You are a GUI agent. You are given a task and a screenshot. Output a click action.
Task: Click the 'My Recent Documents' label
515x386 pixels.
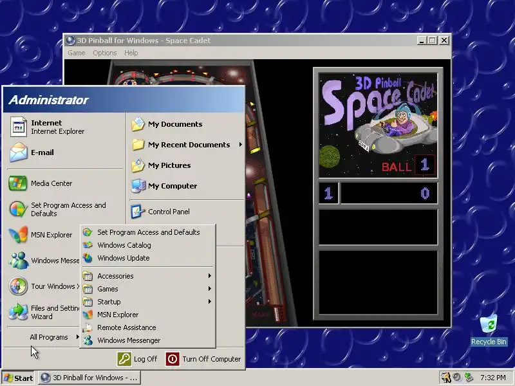(x=189, y=145)
